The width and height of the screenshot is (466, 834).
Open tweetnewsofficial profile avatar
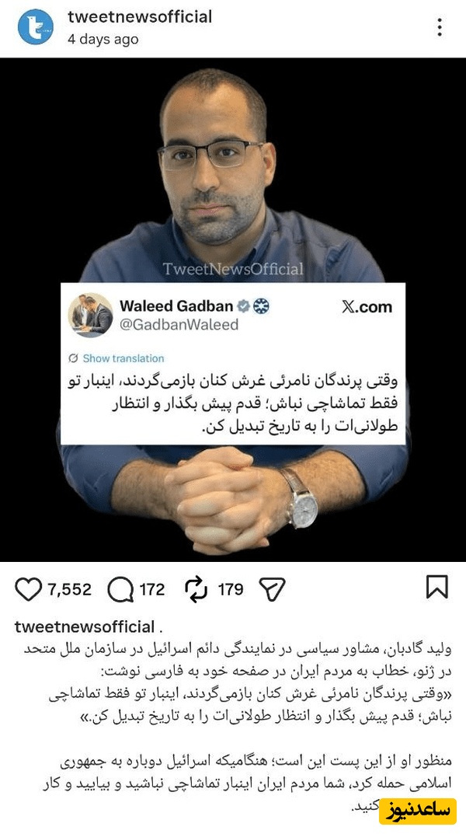(36, 26)
